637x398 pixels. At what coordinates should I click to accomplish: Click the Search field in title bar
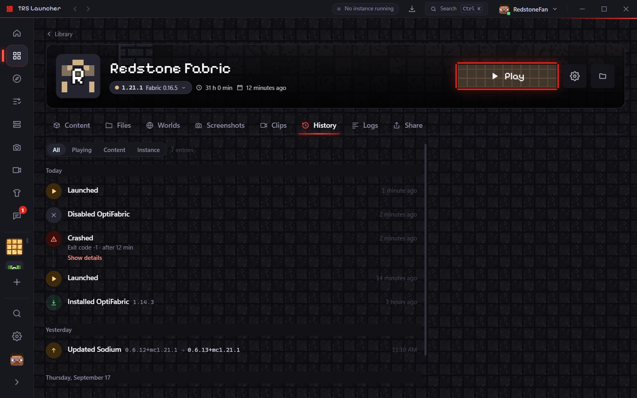[x=456, y=9]
